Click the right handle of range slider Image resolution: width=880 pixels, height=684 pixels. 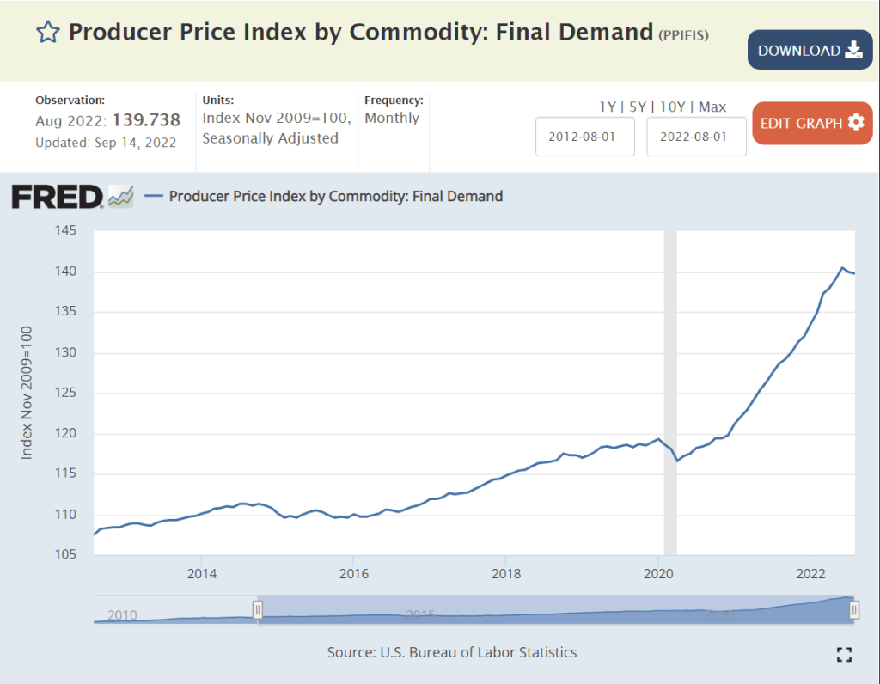(x=854, y=609)
